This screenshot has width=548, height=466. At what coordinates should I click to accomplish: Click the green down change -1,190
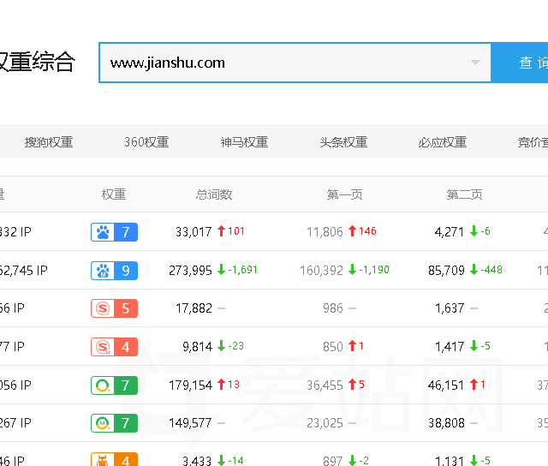(369, 270)
